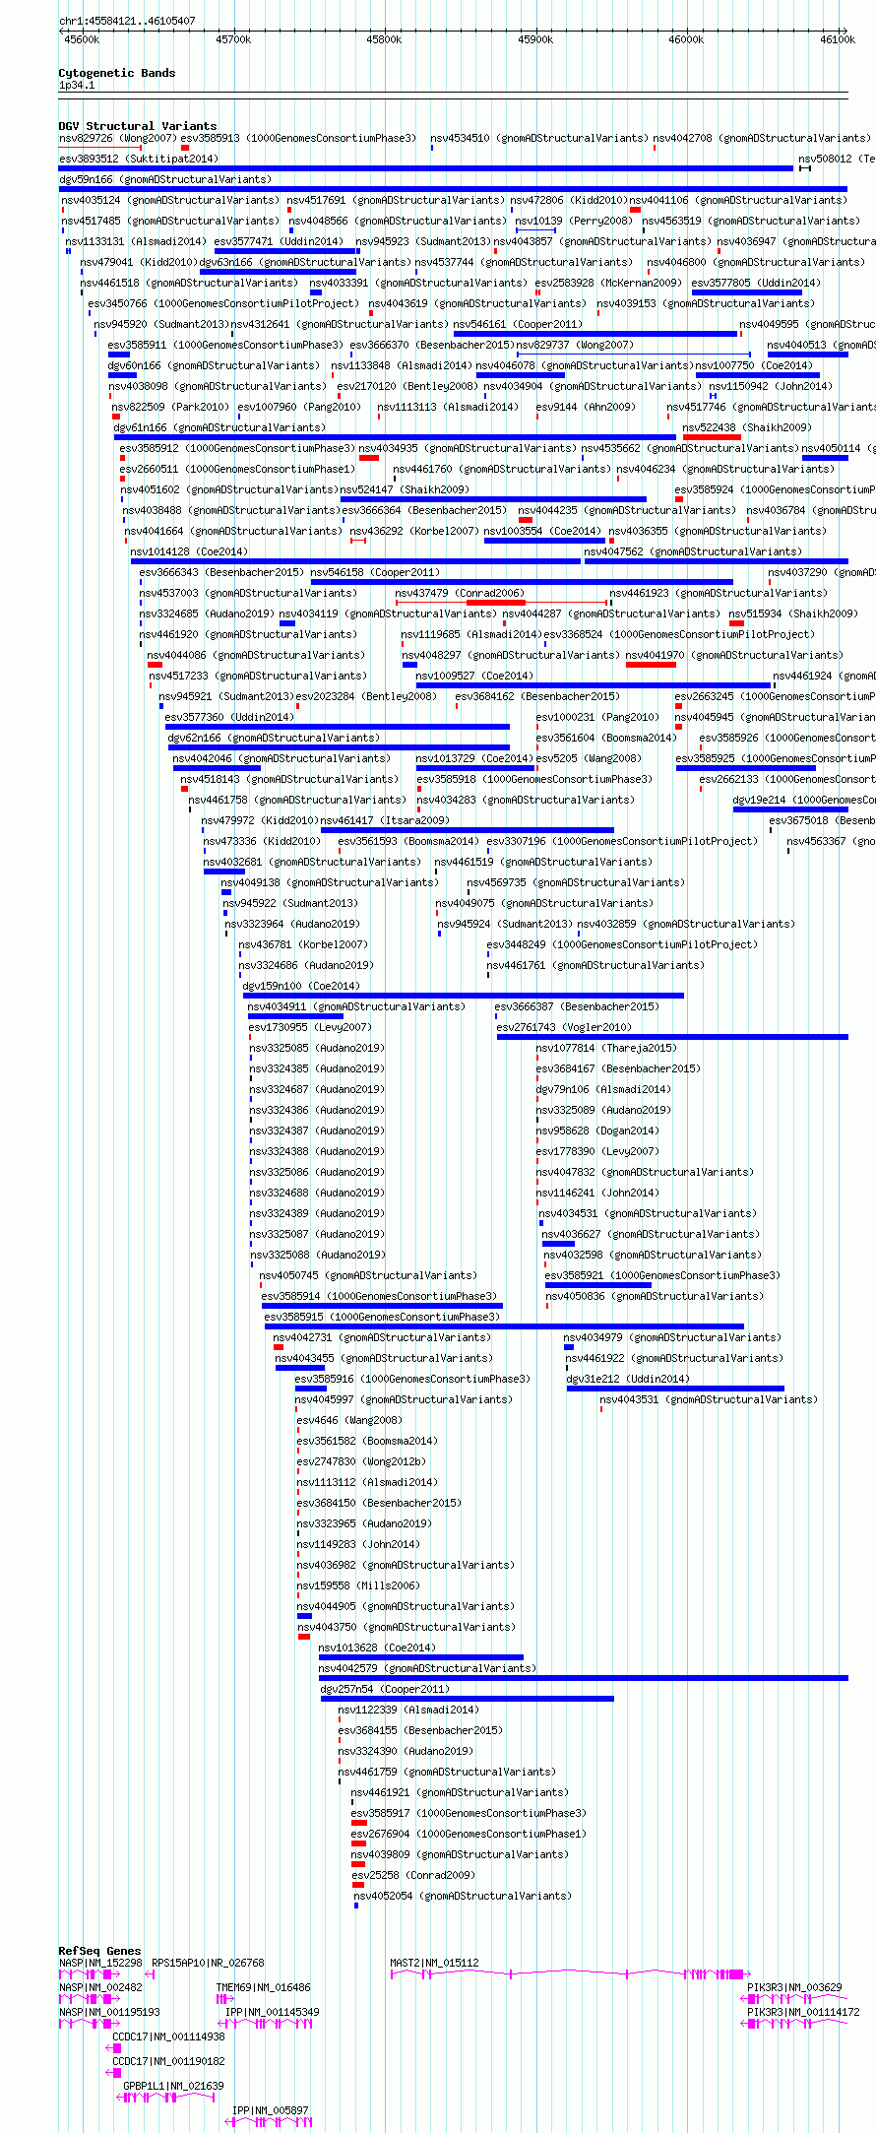876x2133 pixels.
Task: Select esv3577360 (Uddin2014) variant
Action: coord(229,717)
